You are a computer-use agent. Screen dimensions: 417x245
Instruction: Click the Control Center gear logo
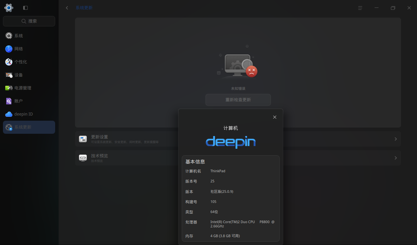coord(9,8)
